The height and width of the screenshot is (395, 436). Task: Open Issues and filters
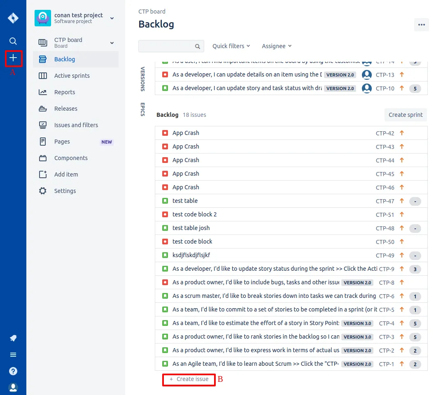point(76,125)
